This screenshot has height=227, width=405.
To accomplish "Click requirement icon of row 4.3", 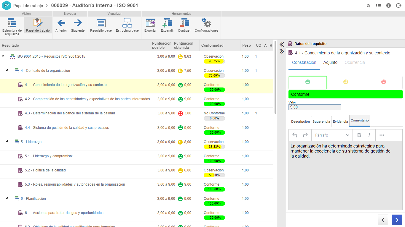I will (20, 113).
